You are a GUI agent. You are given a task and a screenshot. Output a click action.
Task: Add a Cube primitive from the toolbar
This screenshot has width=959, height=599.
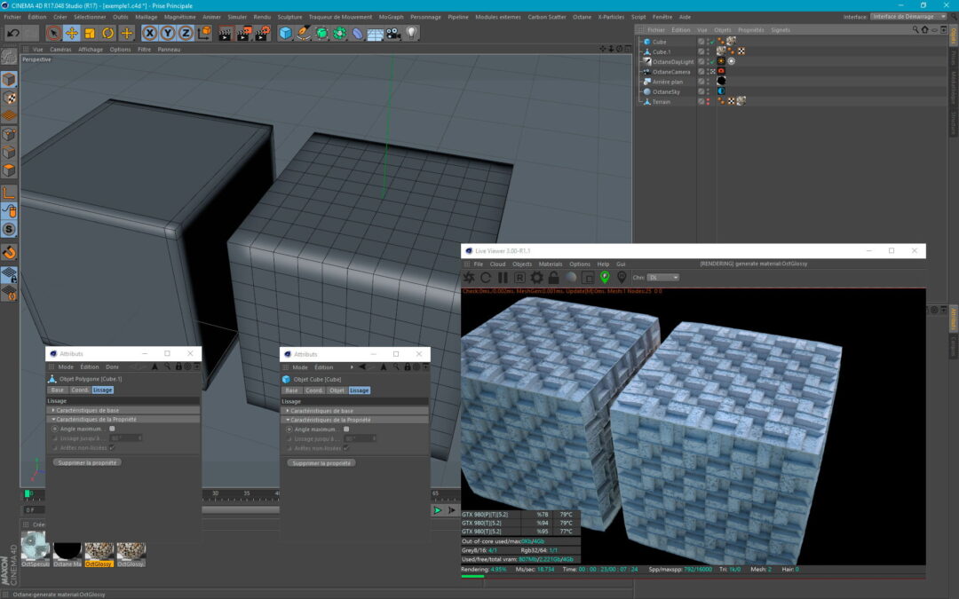(x=285, y=33)
